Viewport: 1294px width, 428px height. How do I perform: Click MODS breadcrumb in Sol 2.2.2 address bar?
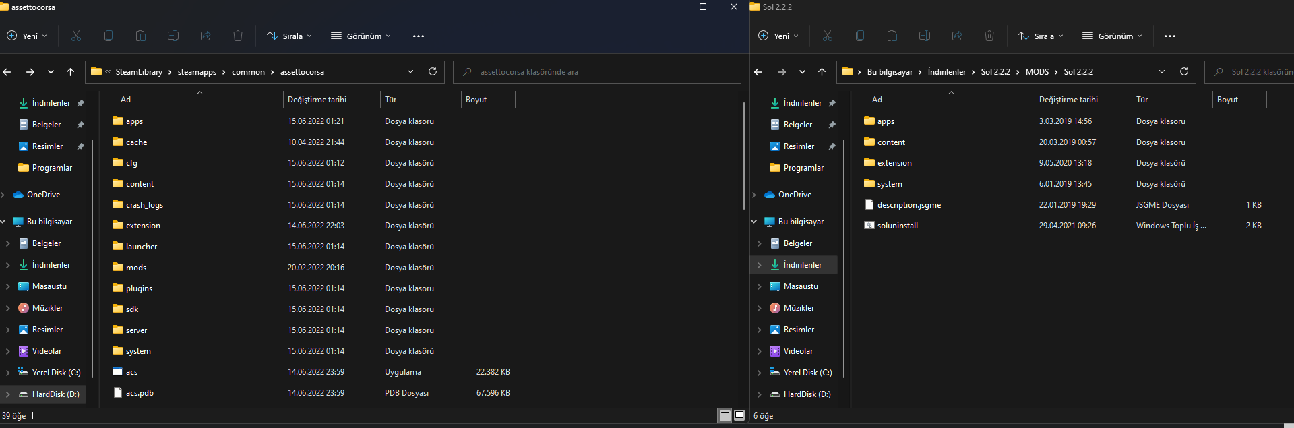tap(1037, 72)
